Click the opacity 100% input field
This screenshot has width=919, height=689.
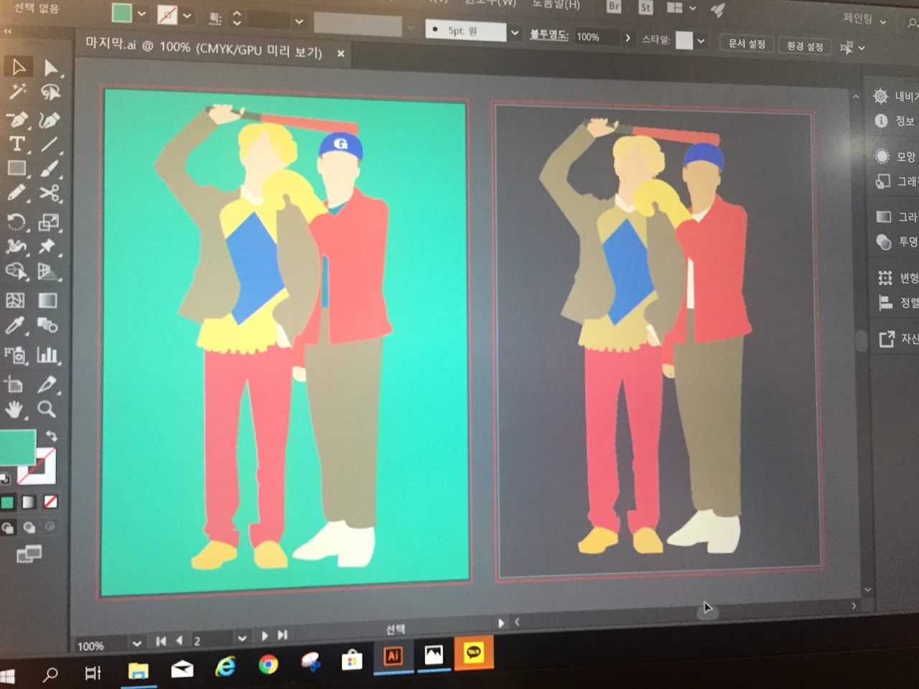pos(596,37)
